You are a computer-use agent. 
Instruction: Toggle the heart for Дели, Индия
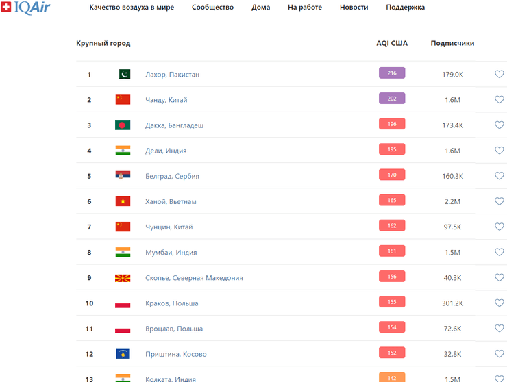tap(499, 151)
